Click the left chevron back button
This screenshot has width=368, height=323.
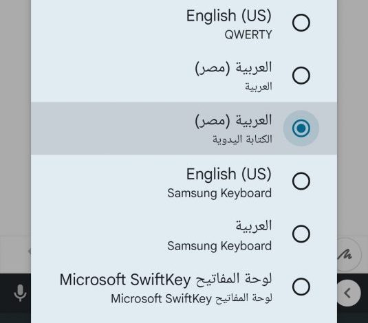click(x=347, y=293)
